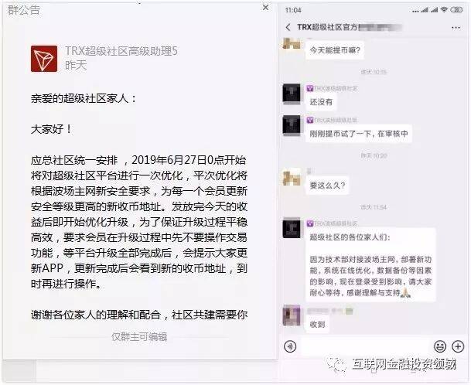Tap the long 超级社区的各位家人们 announcement bubble
This screenshot has height=385, width=471.
point(370,264)
